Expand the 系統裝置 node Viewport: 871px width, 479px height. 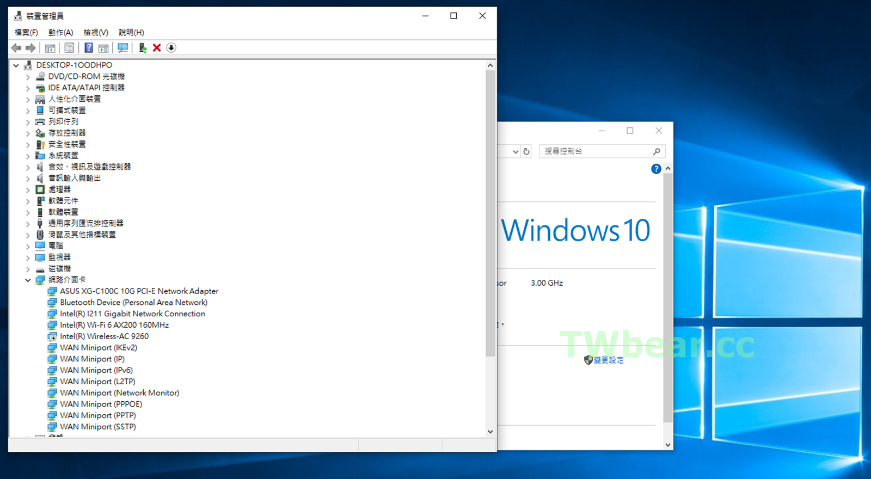[x=28, y=156]
